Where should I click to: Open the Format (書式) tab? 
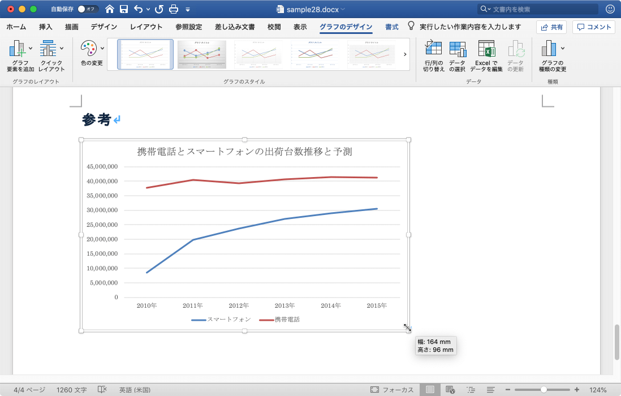tap(392, 27)
